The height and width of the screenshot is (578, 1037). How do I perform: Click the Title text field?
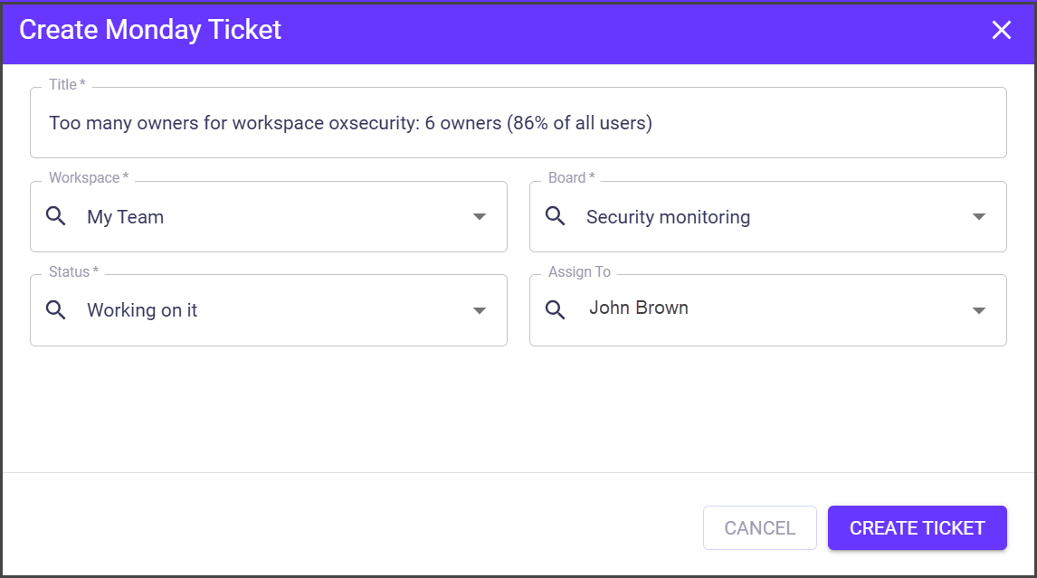518,123
